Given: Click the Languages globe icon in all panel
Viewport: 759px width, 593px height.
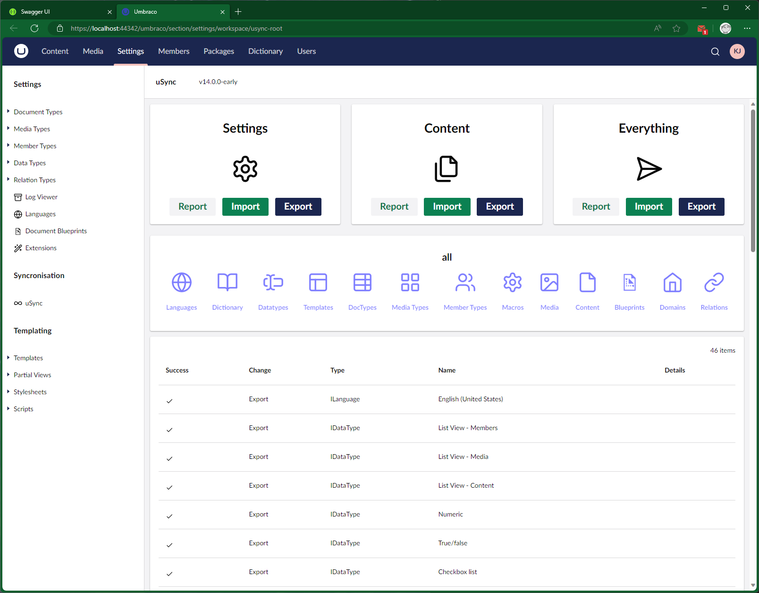Looking at the screenshot, I should pyautogui.click(x=182, y=282).
